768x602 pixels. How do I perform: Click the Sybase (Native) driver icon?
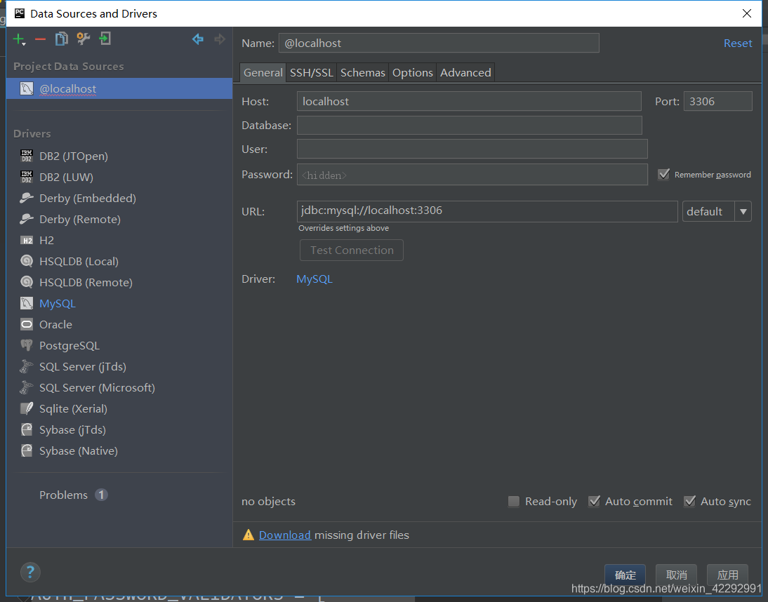coord(27,450)
